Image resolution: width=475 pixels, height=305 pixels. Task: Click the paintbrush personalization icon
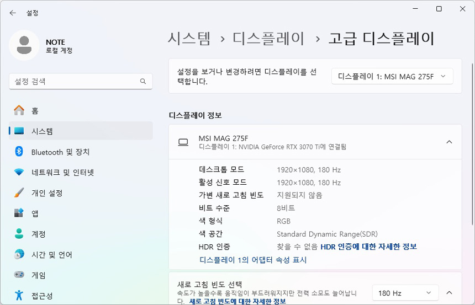[x=19, y=193]
